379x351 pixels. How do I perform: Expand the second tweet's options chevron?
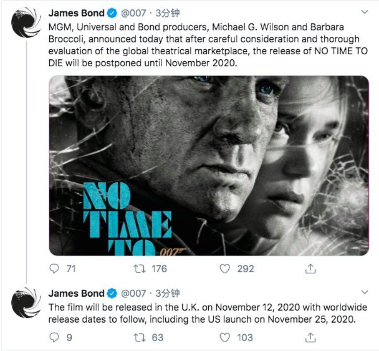[364, 292]
